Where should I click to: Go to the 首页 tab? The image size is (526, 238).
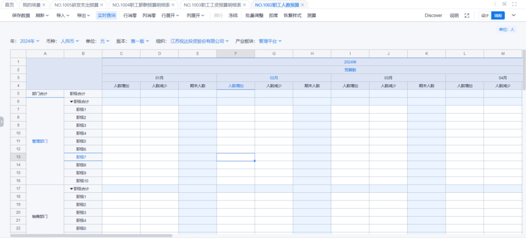pyautogui.click(x=10, y=5)
